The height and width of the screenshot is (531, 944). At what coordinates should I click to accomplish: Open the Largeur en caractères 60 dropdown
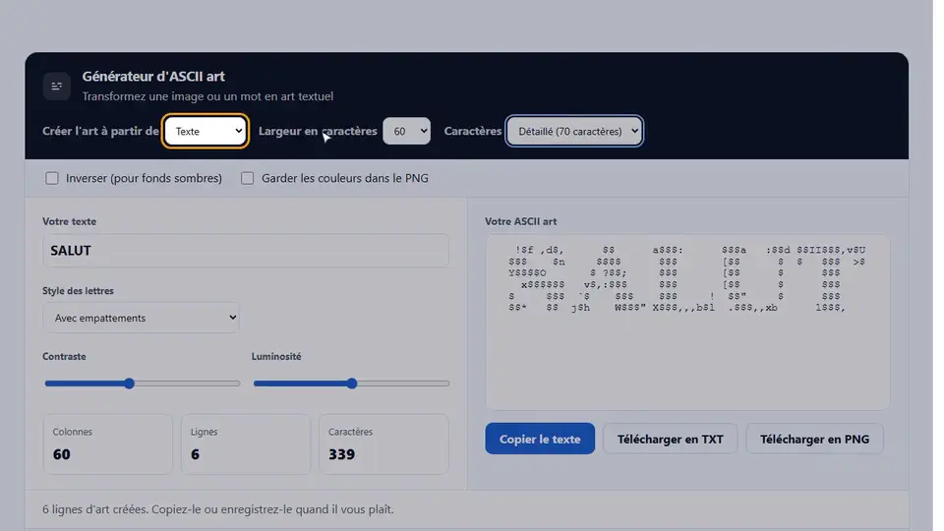click(x=406, y=131)
